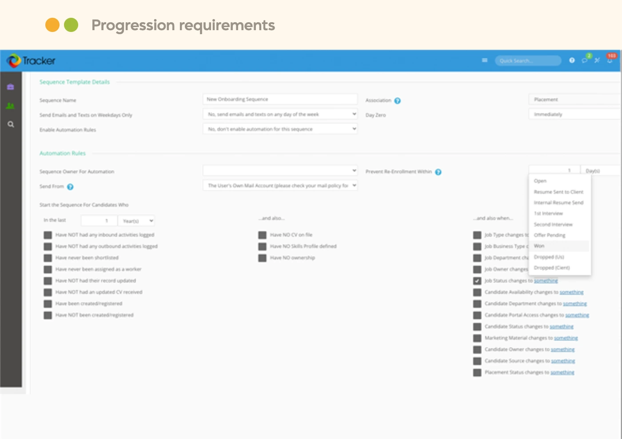The image size is (622, 439).
Task: Check Candidate Status changes checkbox
Action: click(x=477, y=327)
